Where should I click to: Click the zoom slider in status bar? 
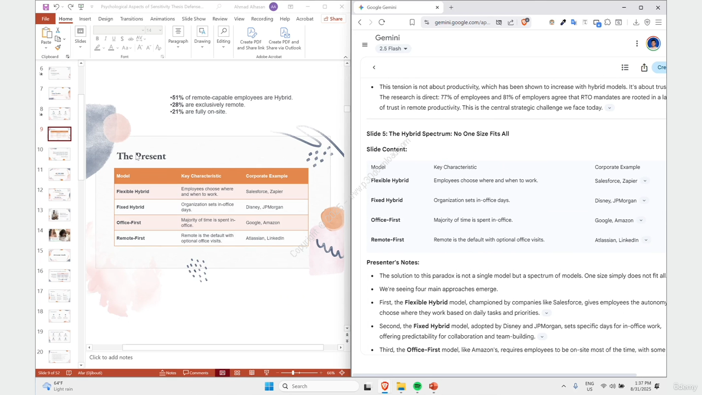point(293,373)
